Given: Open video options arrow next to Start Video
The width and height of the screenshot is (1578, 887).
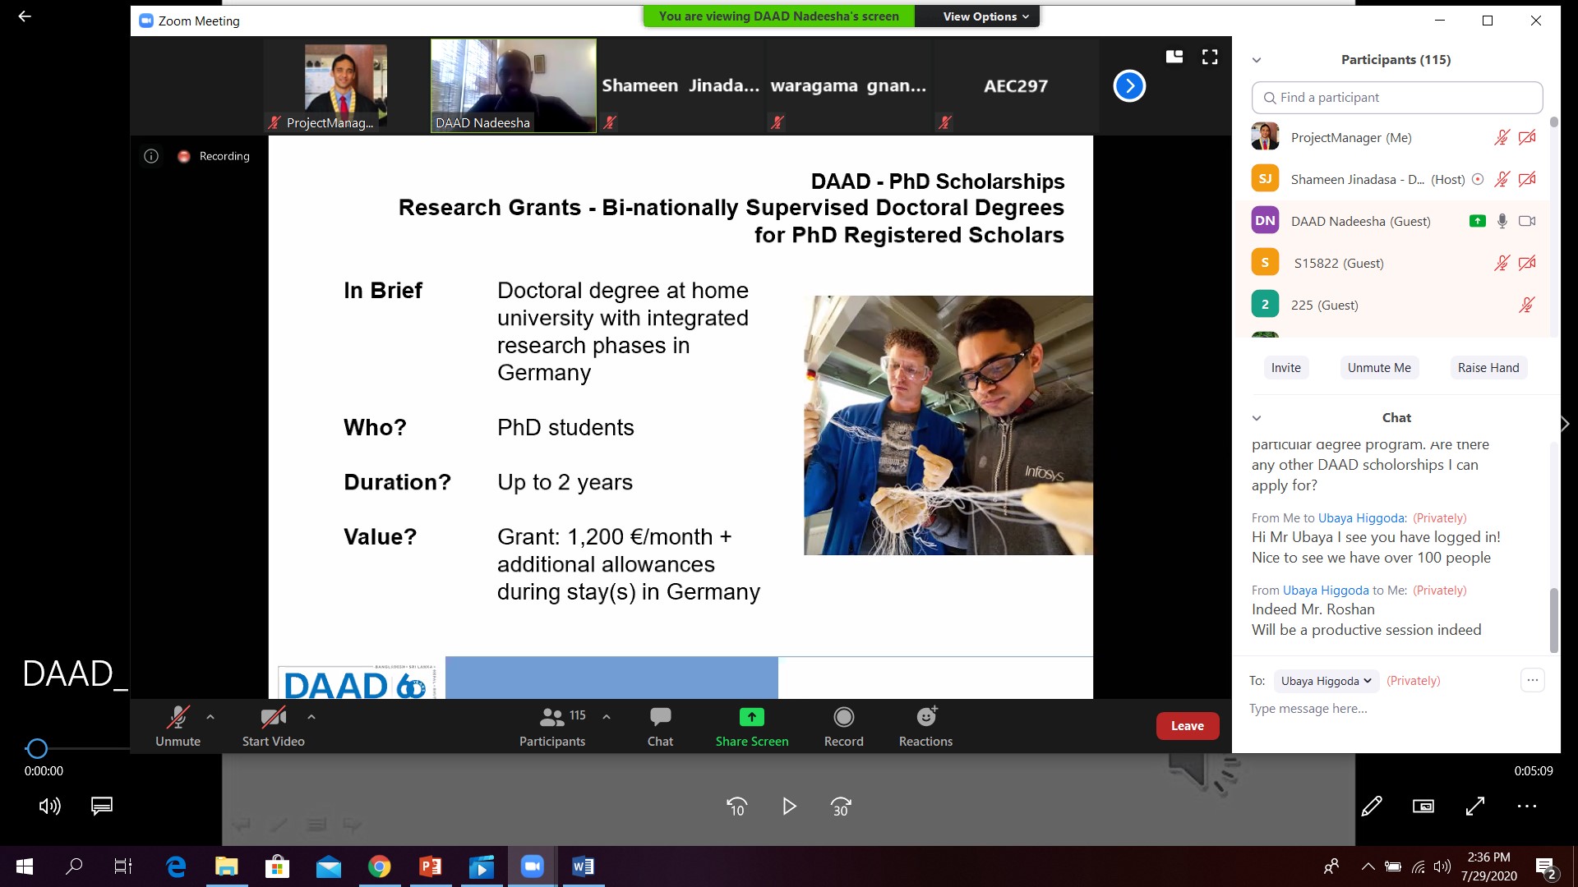Looking at the screenshot, I should point(311,717).
